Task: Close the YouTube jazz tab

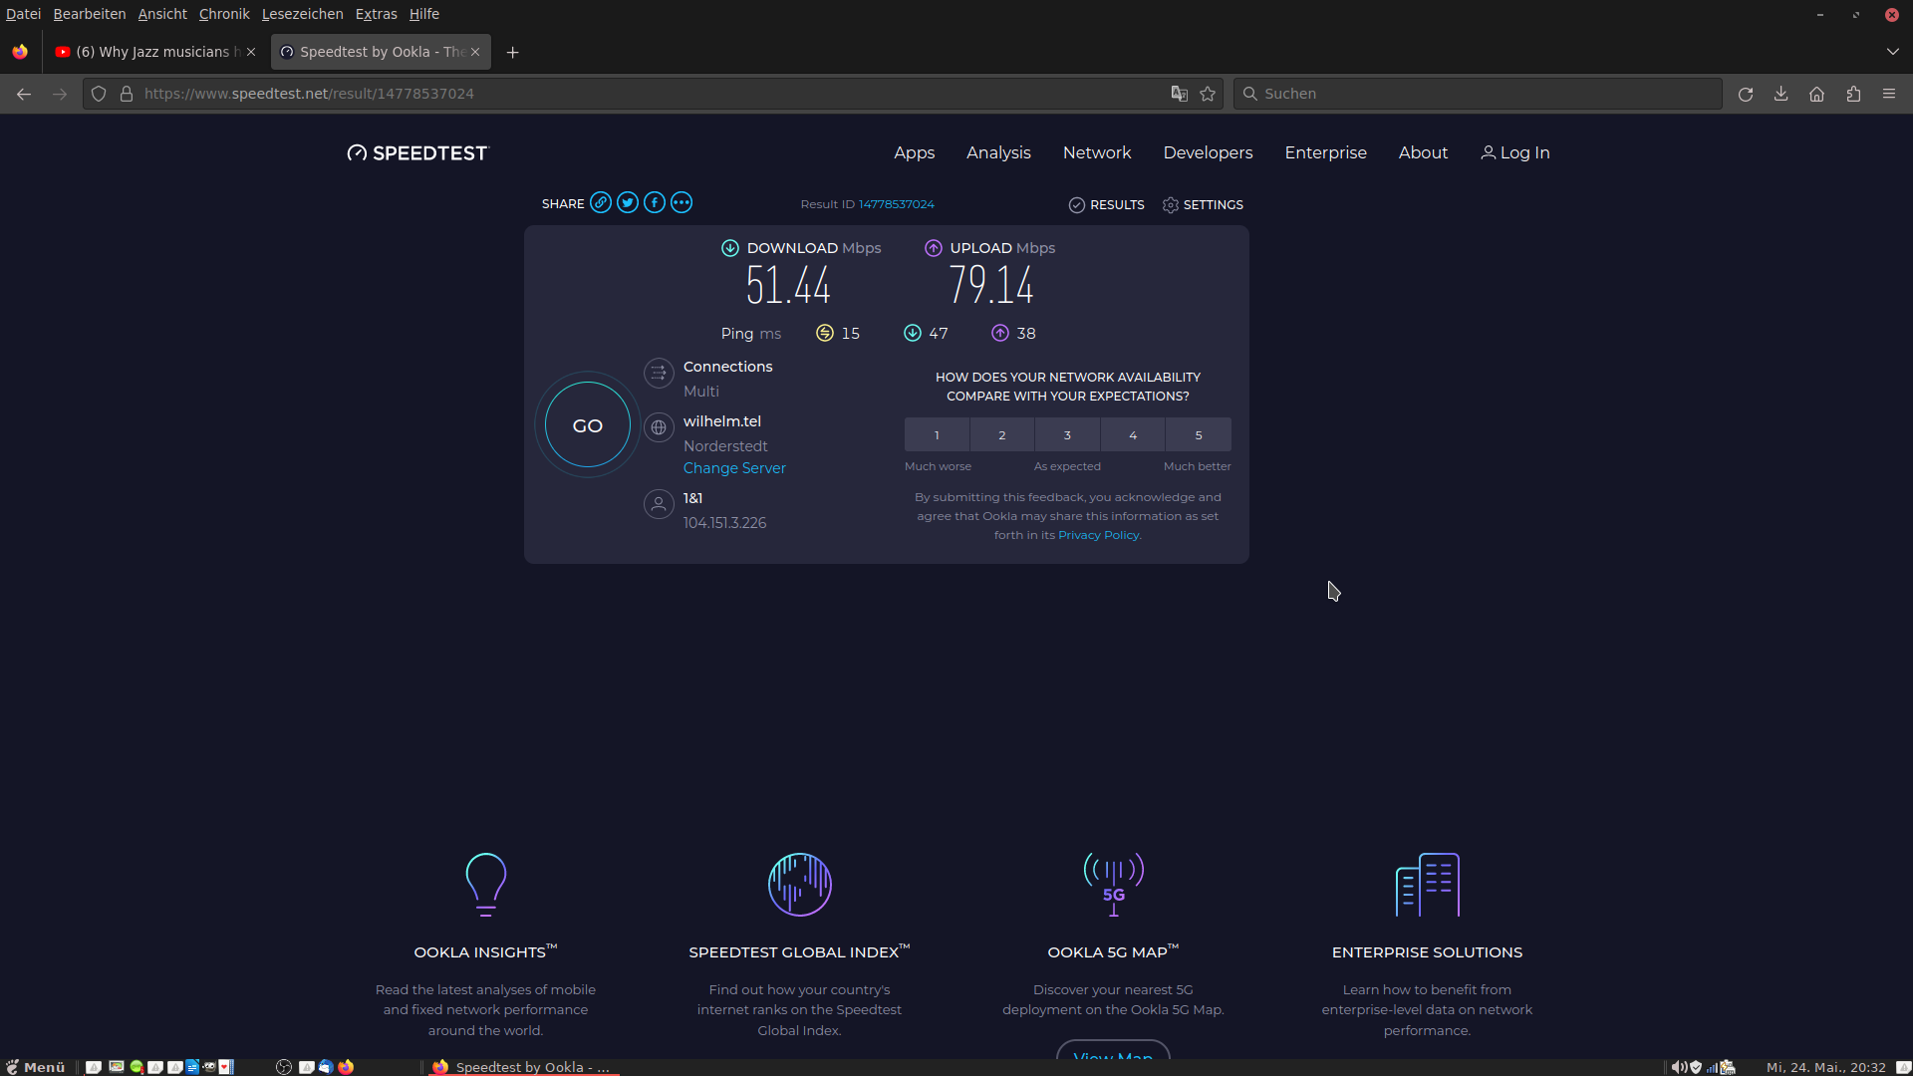Action: pyautogui.click(x=251, y=52)
